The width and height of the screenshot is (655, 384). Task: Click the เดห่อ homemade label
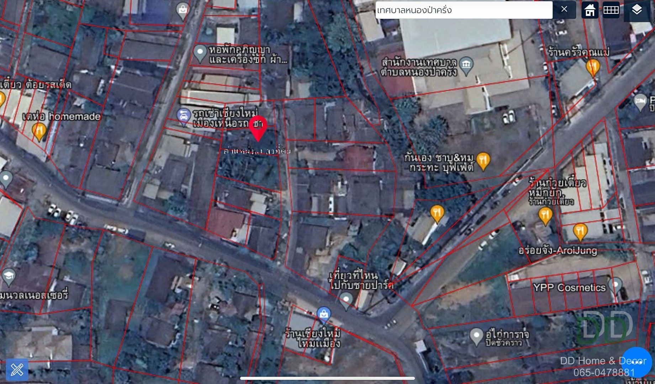coord(62,116)
